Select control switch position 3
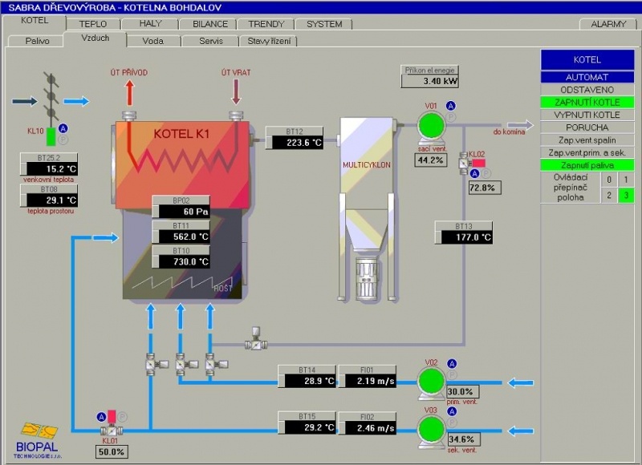Image resolution: width=642 pixels, height=465 pixels. pos(626,195)
